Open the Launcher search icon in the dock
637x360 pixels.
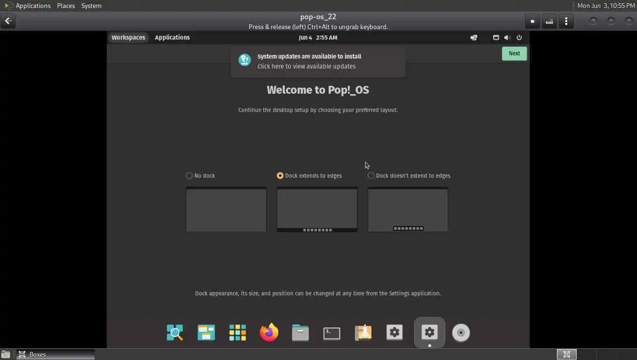[x=175, y=333]
